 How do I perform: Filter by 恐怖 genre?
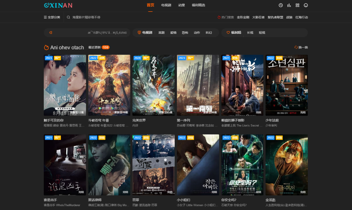(x=185, y=33)
